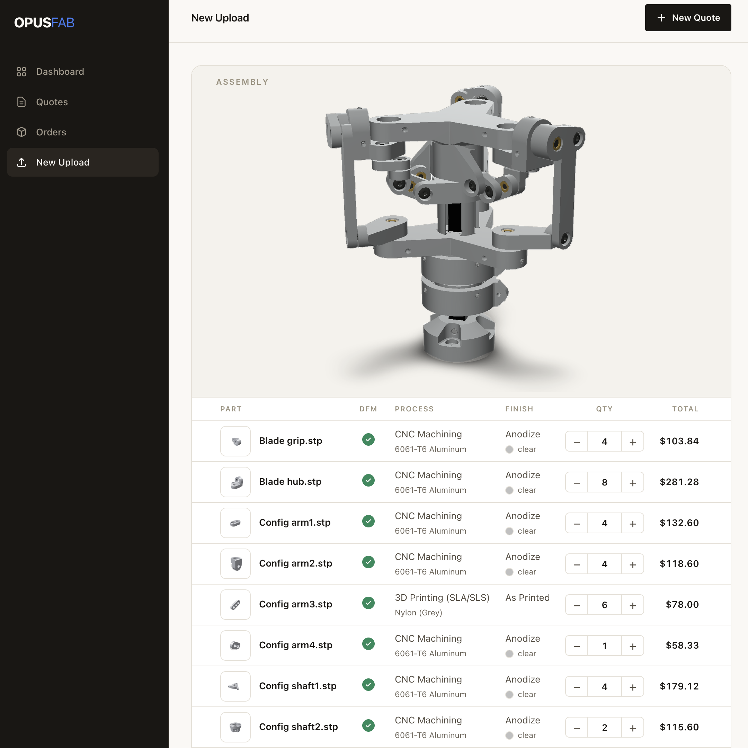Open As Printed finish for Config arm3.stp
The image size is (748, 748).
pyautogui.click(x=527, y=598)
